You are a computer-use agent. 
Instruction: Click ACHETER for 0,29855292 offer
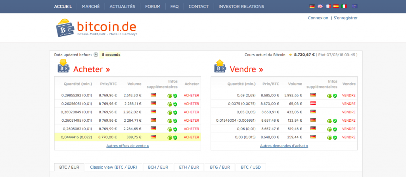(x=192, y=95)
